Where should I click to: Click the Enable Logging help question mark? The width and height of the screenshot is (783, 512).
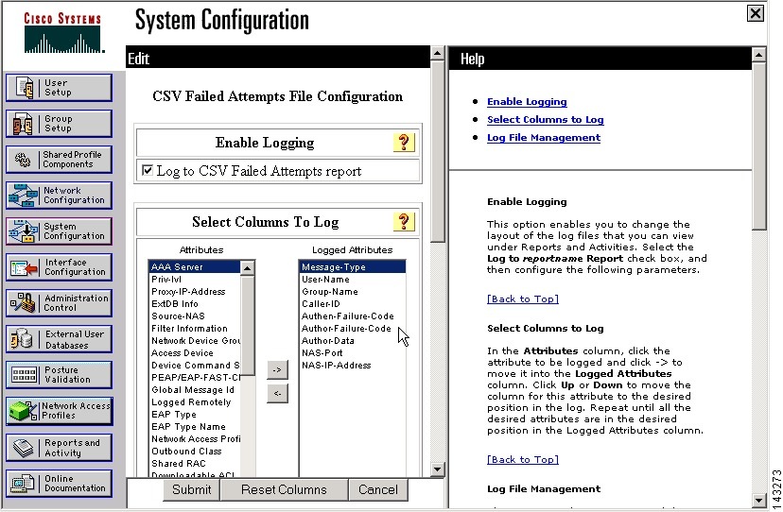coord(404,143)
